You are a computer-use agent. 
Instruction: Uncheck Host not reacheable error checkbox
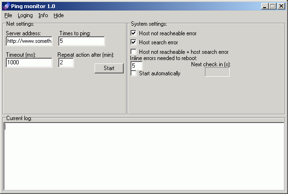coord(134,33)
